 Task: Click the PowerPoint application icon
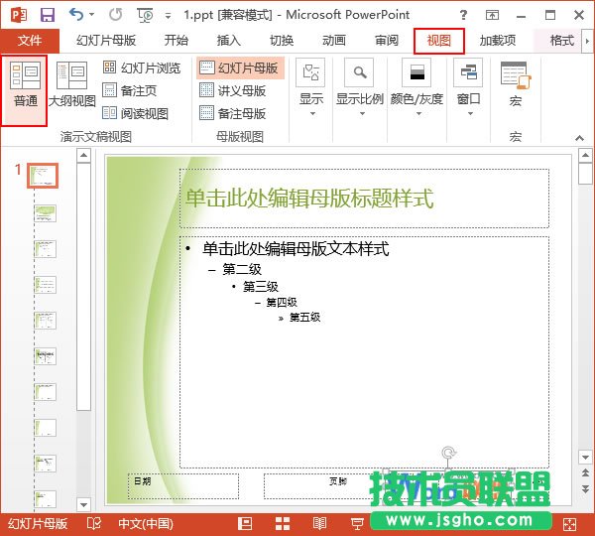(19, 15)
